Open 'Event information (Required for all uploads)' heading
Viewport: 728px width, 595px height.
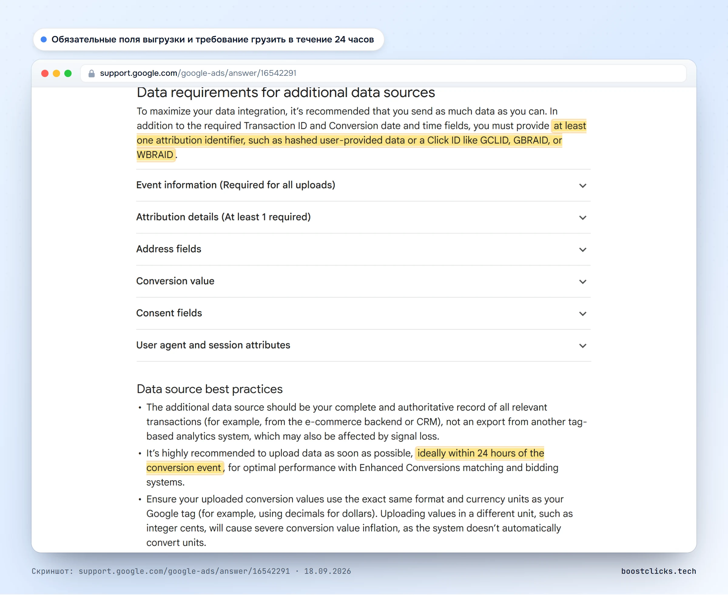[235, 185]
